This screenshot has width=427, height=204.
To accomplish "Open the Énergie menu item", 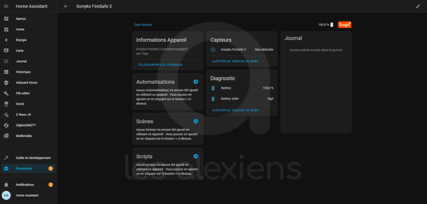I will pos(28,40).
